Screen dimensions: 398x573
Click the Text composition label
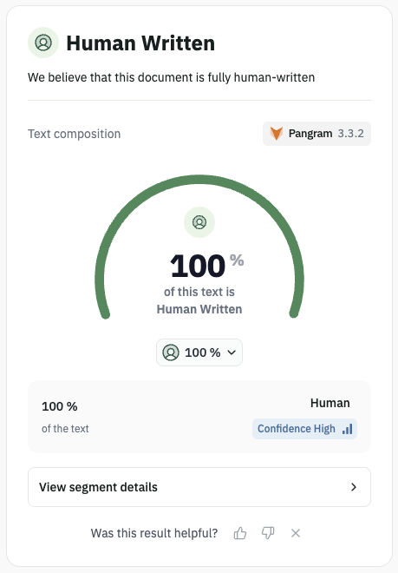(x=74, y=134)
